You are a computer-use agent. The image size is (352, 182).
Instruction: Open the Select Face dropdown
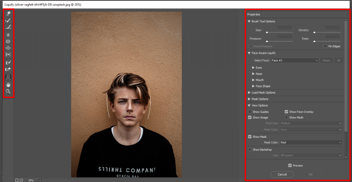click(295, 60)
